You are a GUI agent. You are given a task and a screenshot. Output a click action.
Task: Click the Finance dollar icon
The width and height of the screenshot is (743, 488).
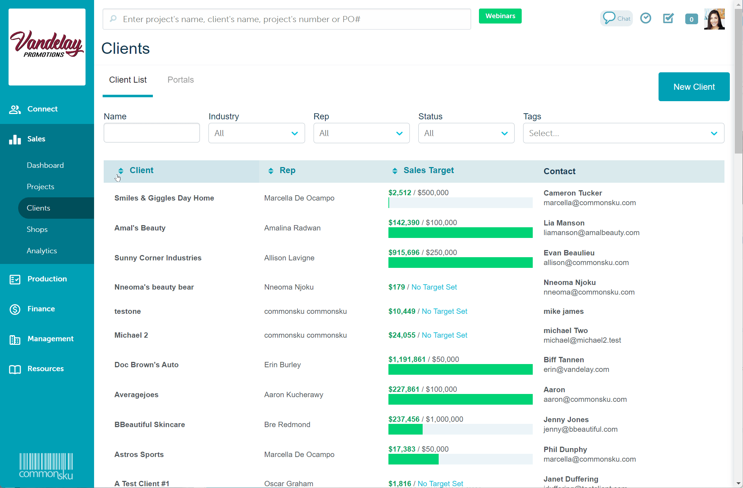[15, 309]
